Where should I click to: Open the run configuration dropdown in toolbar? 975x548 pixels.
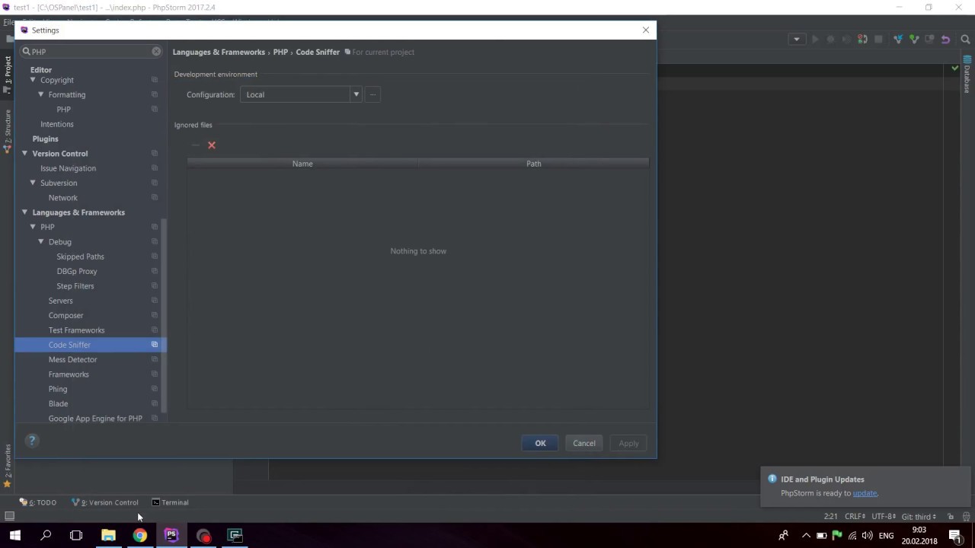pyautogui.click(x=796, y=40)
